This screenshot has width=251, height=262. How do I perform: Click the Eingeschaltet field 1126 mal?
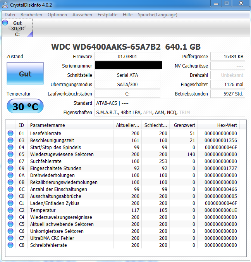coord(228,84)
